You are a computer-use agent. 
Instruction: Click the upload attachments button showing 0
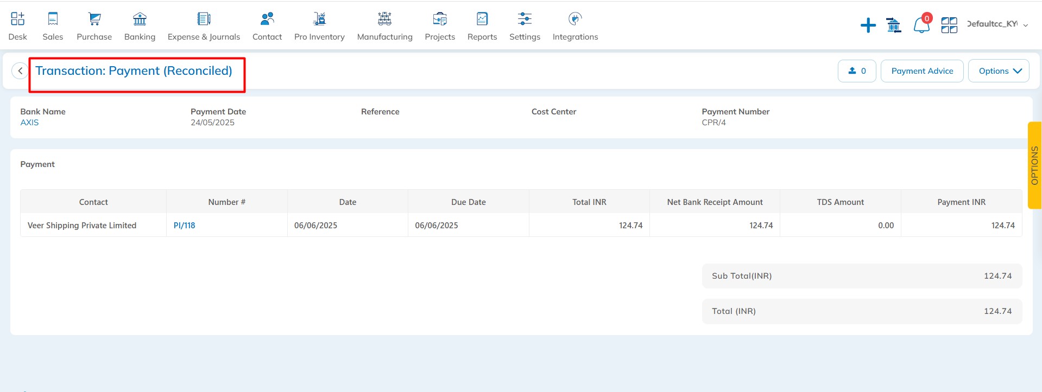(x=857, y=71)
